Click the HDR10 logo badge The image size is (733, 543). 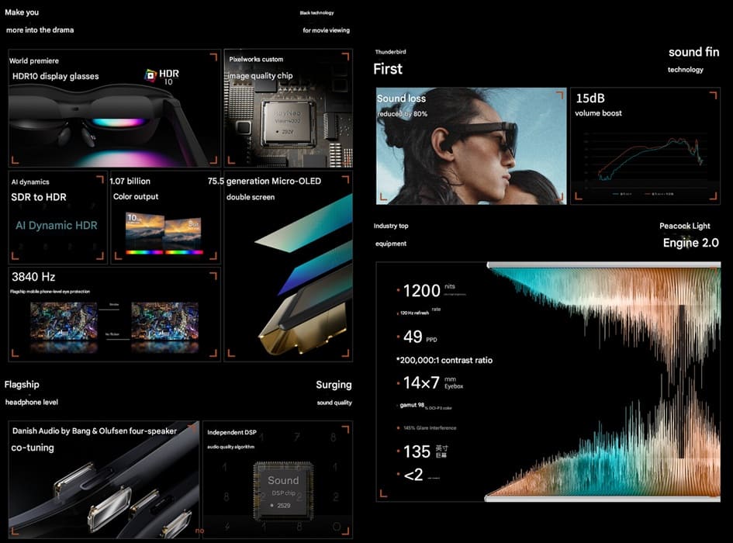coord(162,76)
